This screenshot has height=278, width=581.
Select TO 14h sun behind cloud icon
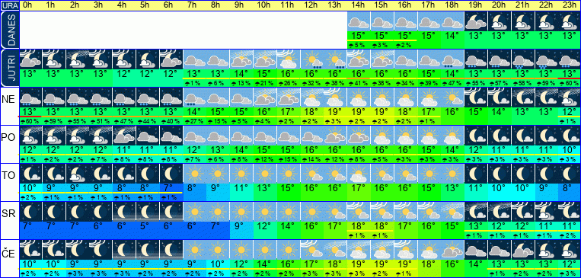(x=359, y=174)
